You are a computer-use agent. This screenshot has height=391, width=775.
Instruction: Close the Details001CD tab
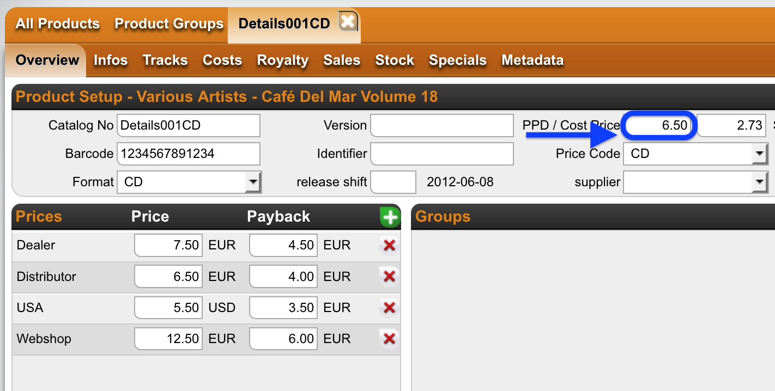pos(348,22)
